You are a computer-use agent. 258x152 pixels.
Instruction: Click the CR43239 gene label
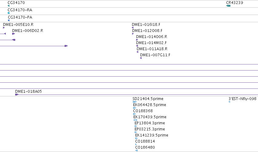(235, 3)
